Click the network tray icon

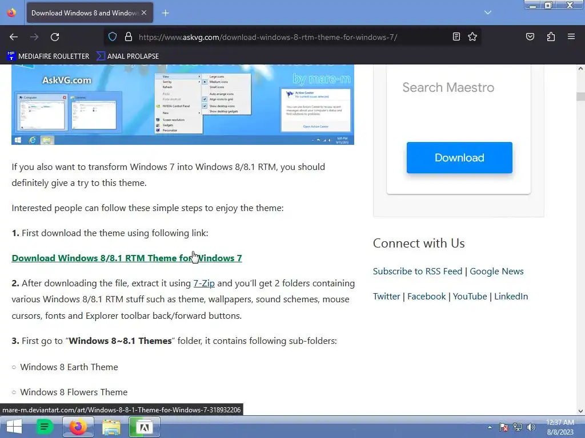pyautogui.click(x=518, y=427)
